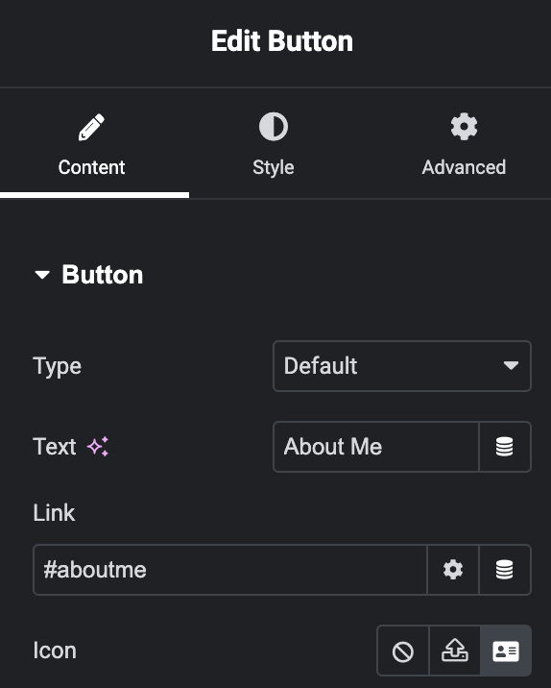
Task: Click the Type dropdown arrow
Action: (x=511, y=365)
